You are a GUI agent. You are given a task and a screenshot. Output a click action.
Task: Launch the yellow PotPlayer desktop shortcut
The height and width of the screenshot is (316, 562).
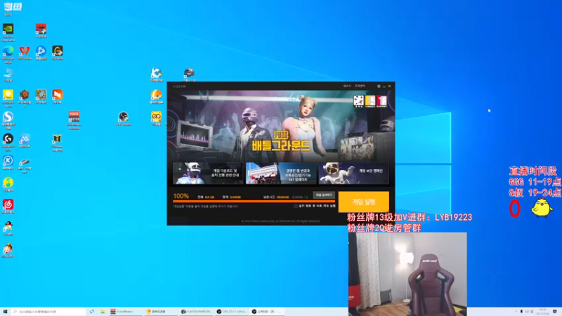(8, 98)
